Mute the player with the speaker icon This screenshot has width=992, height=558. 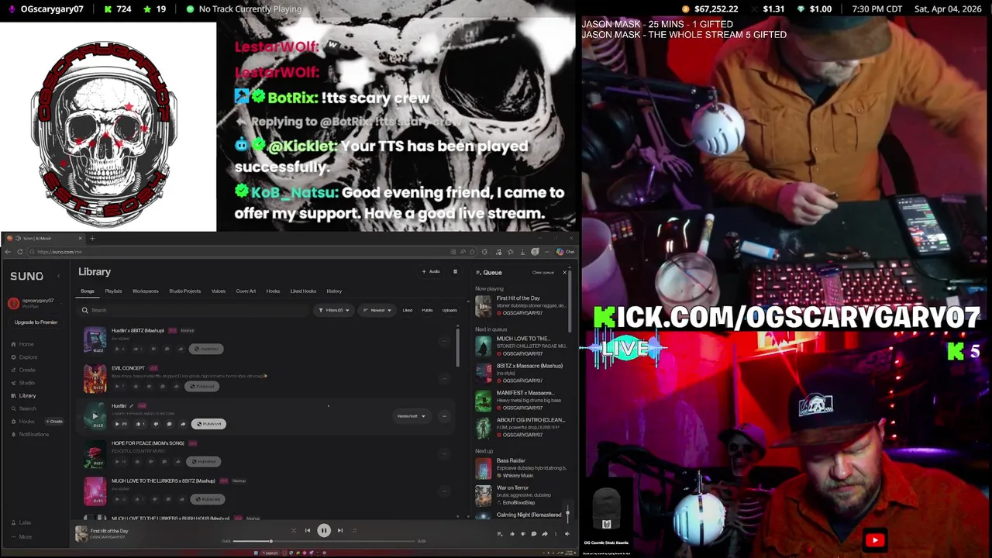tap(567, 534)
